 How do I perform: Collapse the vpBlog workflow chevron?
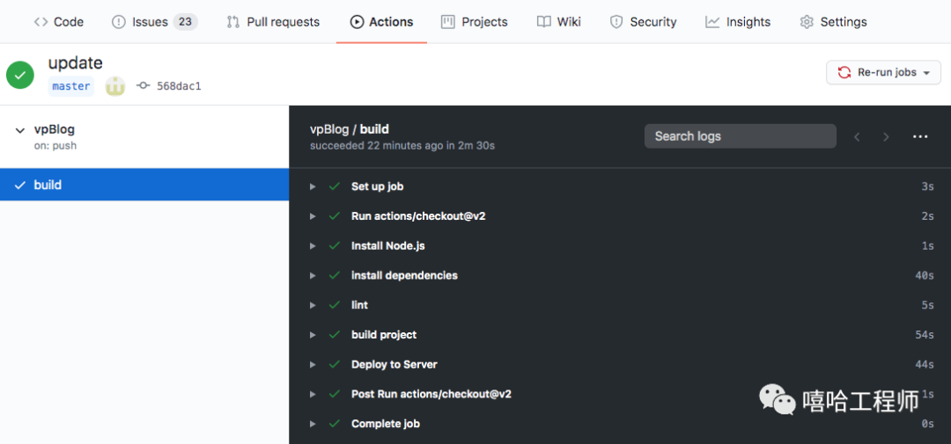[x=20, y=130]
